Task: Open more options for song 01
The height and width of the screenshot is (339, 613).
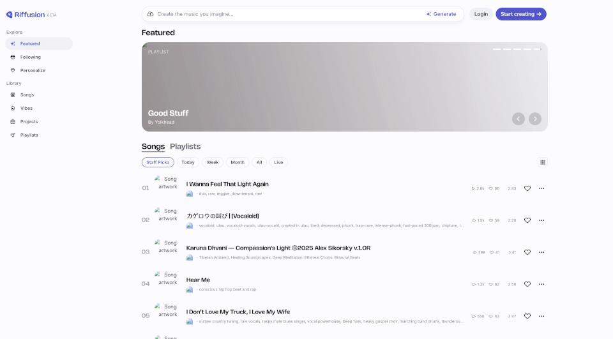Action: (541, 188)
